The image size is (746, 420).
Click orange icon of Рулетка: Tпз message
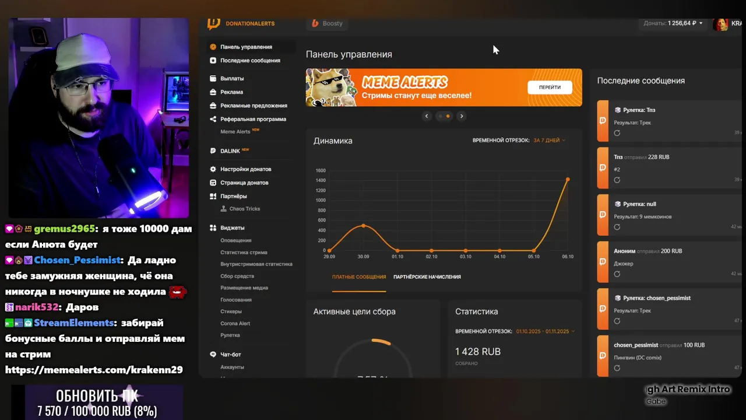point(603,121)
